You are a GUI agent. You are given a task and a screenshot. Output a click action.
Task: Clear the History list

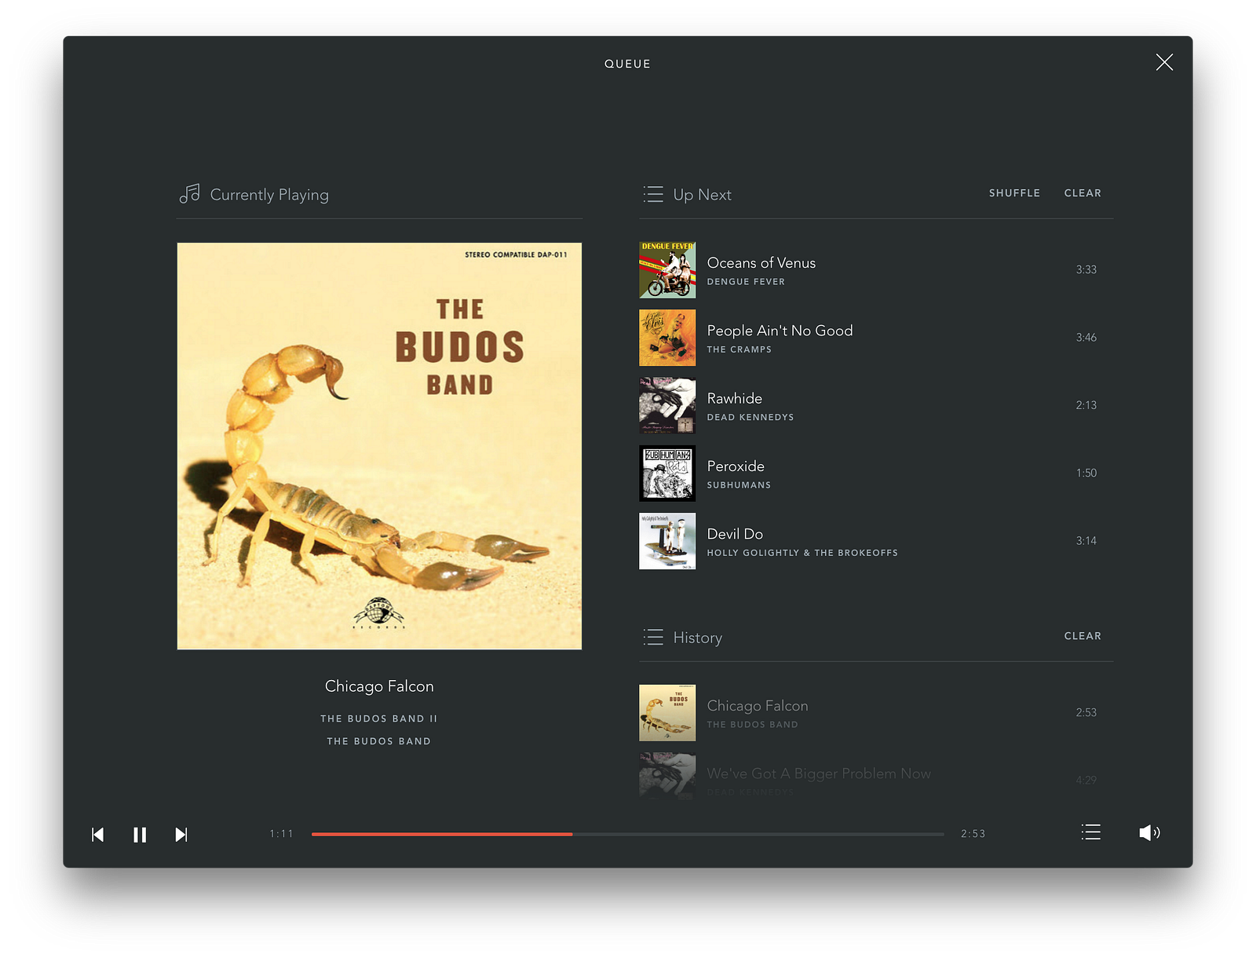click(1083, 636)
